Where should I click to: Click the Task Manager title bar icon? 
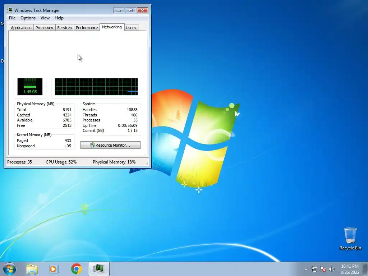[x=10, y=10]
